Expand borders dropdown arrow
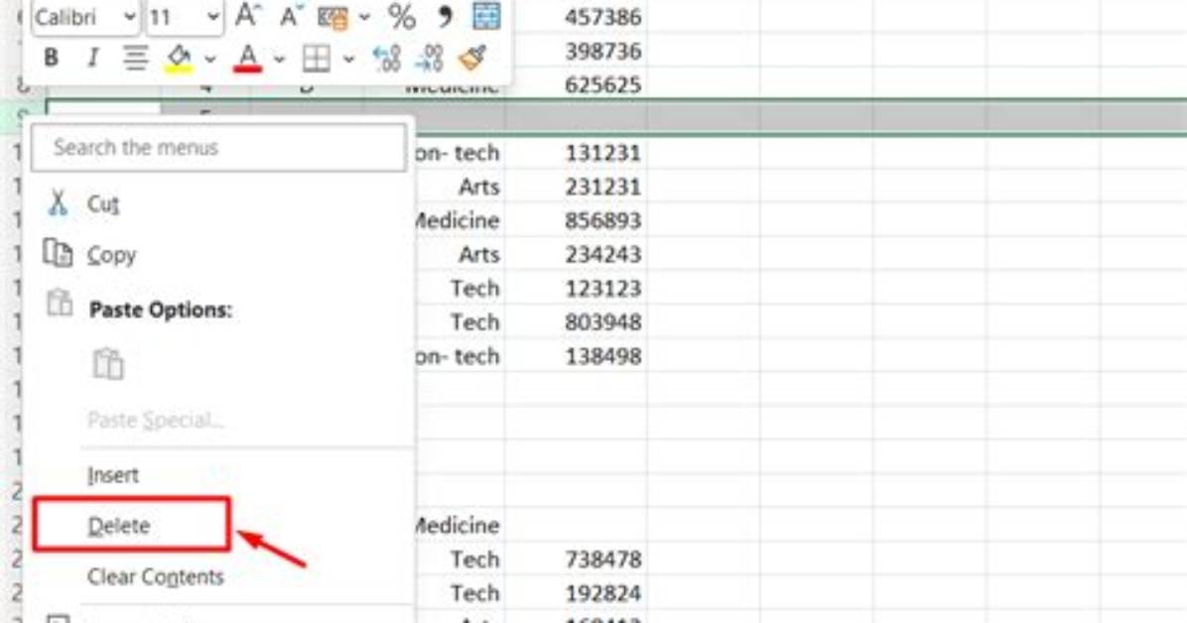1187x623 pixels. click(348, 59)
